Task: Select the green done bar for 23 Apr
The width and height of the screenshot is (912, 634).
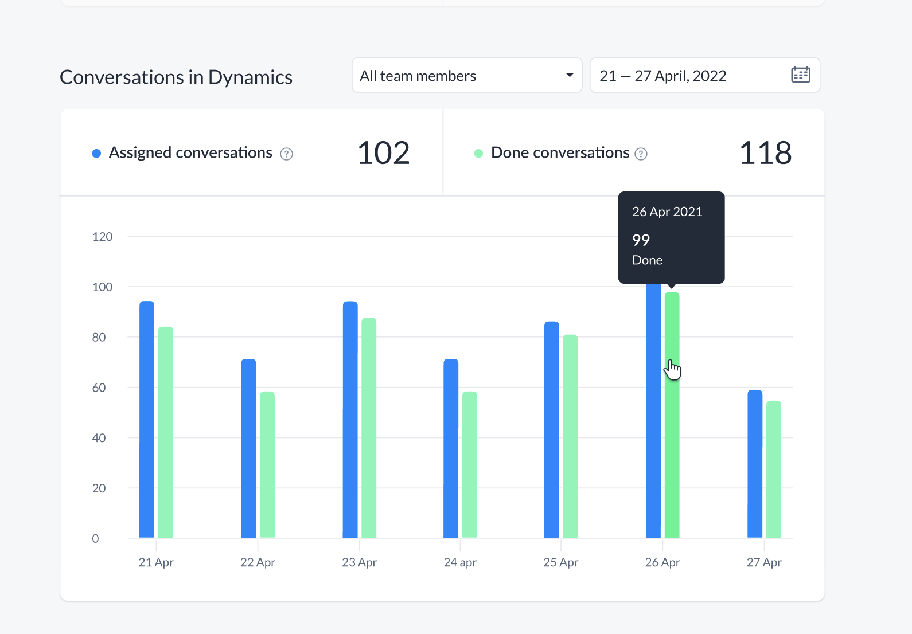Action: point(369,428)
